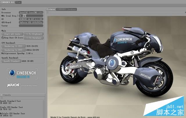Grab the Pictures panel grip handle icon
Image resolution: width=186 pixels, height=118 pixels.
click(x=47, y=12)
